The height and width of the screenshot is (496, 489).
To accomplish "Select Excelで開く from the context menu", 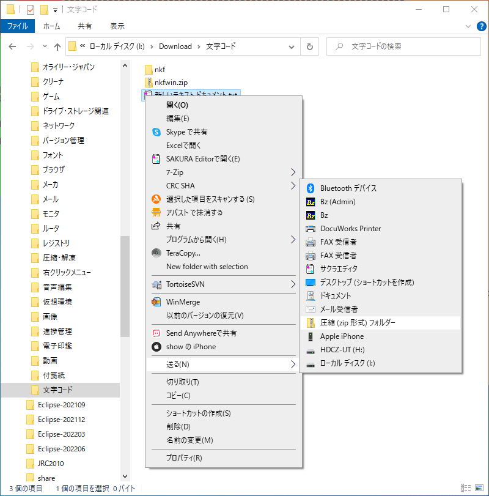I will pos(183,145).
